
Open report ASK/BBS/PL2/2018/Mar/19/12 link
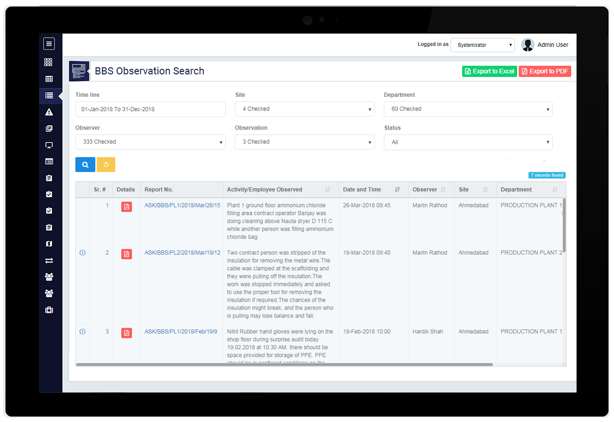click(182, 253)
